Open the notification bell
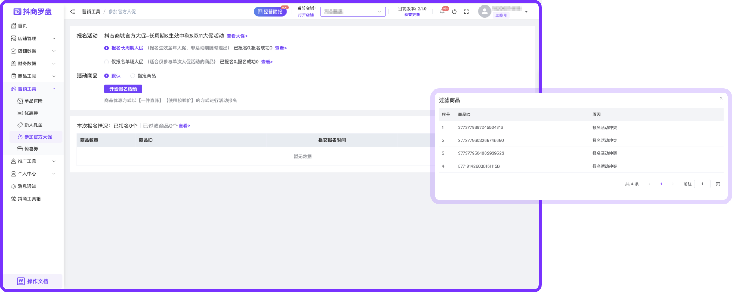Image resolution: width=732 pixels, height=292 pixels. [x=442, y=12]
